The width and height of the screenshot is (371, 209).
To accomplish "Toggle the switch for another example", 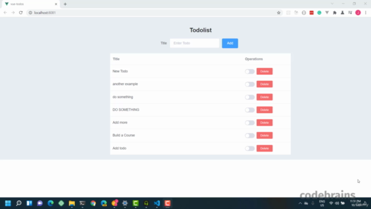I will coord(250,84).
